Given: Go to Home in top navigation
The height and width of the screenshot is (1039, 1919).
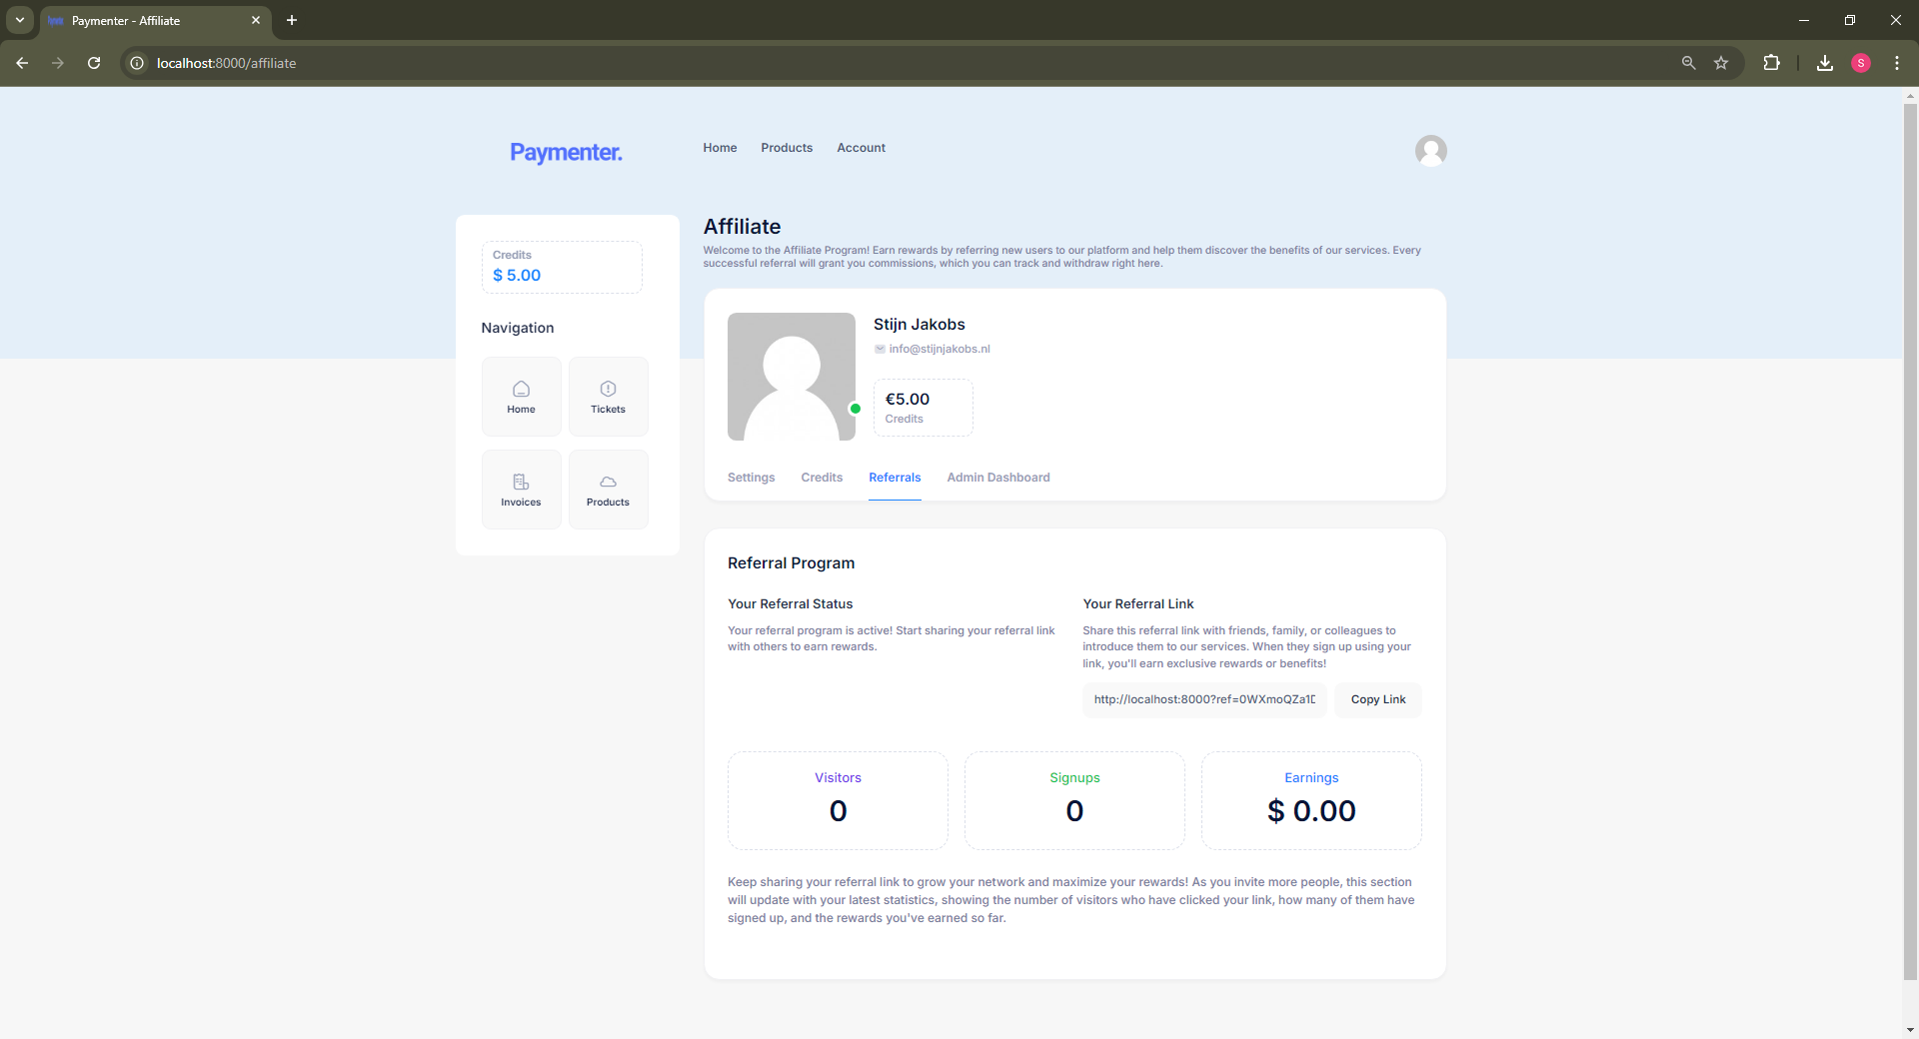Looking at the screenshot, I should click(720, 148).
